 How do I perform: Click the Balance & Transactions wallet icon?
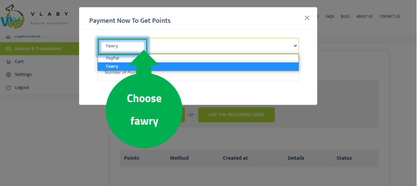8,48
